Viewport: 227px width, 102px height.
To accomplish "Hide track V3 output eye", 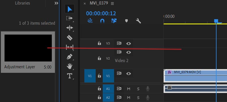I will (x=129, y=43).
